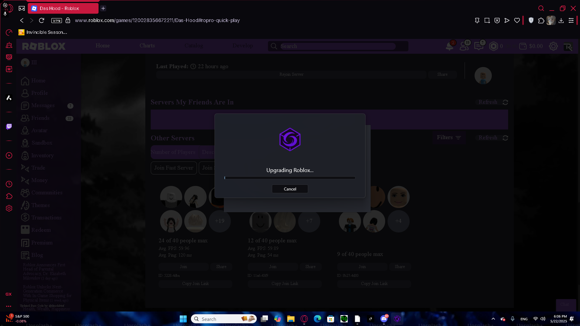This screenshot has height=326, width=580.
Task: Share the 9 of 40 people server
Action: [400, 267]
